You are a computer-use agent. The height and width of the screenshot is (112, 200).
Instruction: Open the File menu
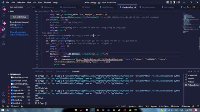coord(7,2)
